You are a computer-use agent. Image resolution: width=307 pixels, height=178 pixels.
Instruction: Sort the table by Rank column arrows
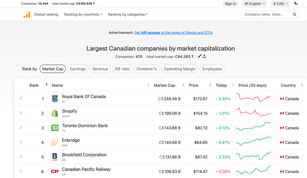47,85
